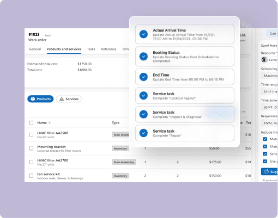Open the General tab

pyautogui.click(x=35, y=49)
